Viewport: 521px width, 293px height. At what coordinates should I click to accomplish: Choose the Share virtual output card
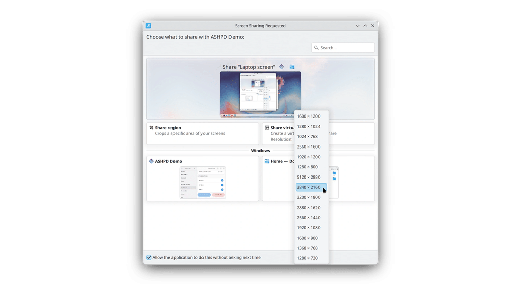tap(319, 134)
